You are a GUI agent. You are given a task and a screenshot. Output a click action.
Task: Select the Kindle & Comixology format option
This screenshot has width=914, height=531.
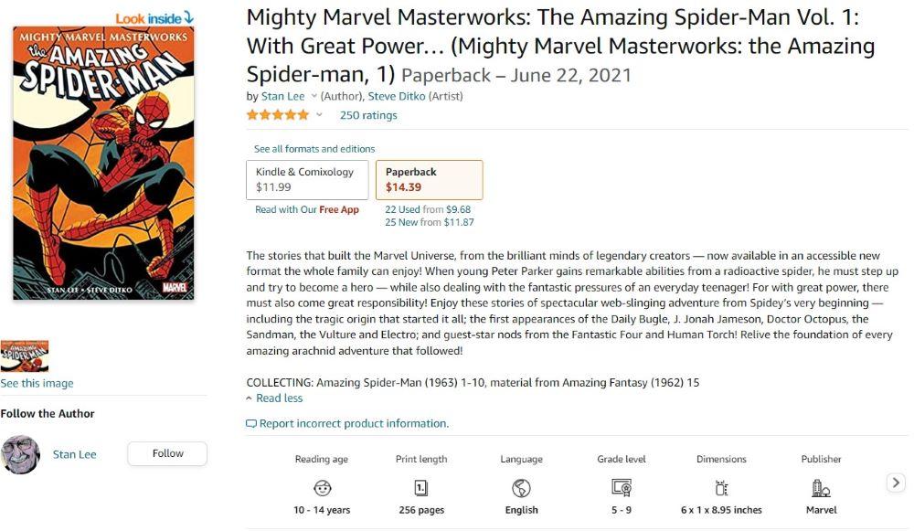307,179
